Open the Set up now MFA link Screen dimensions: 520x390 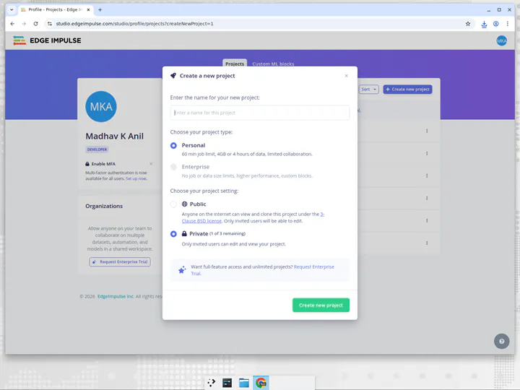[x=136, y=179]
